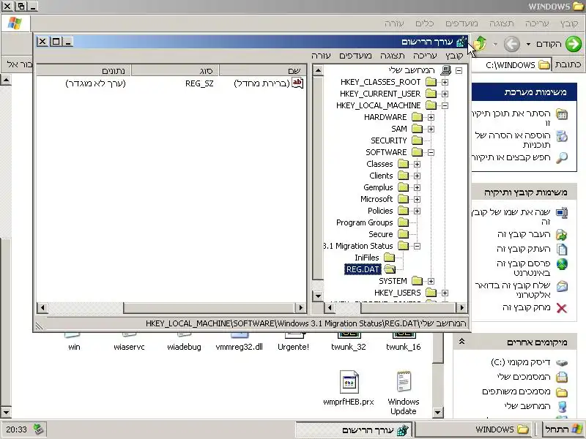
Task: Click the open REG.DAT folder icon
Action: [390, 269]
